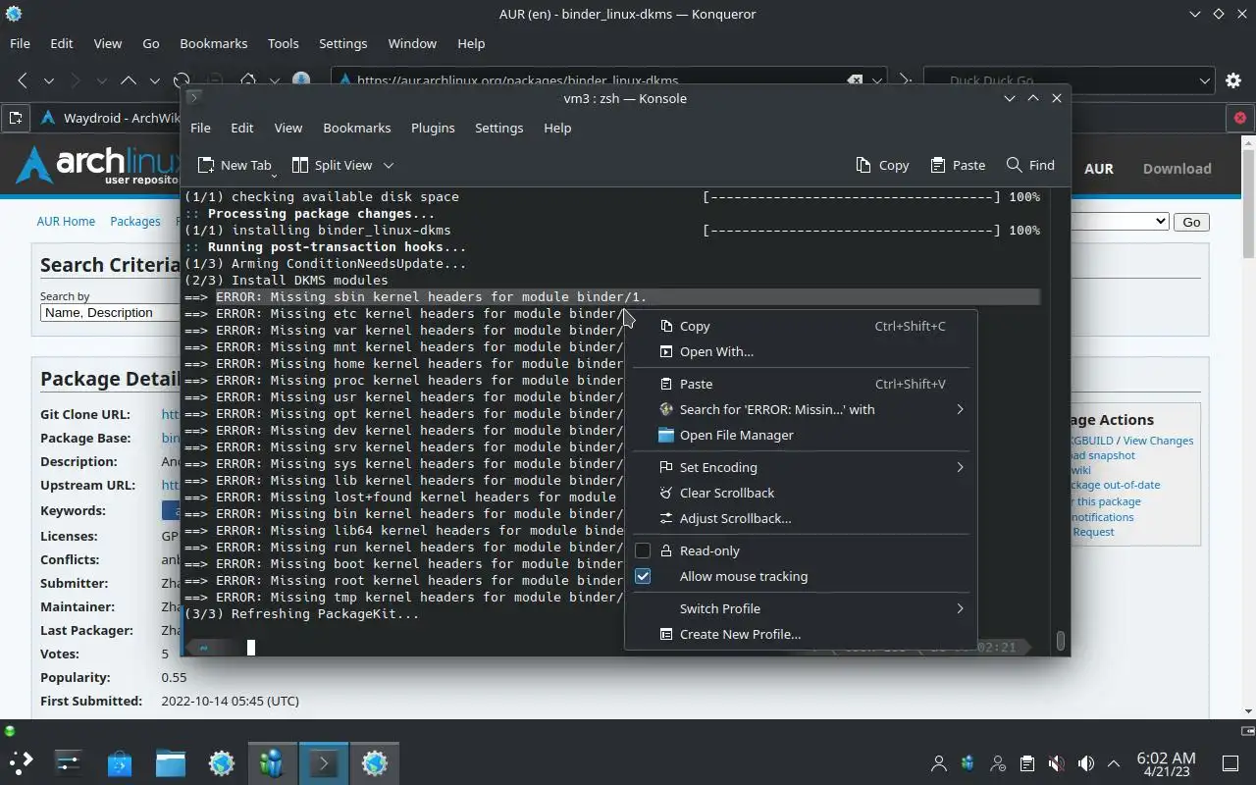1256x785 pixels.
Task: Click the Paste toolbar button in Konsole
Action: (958, 165)
